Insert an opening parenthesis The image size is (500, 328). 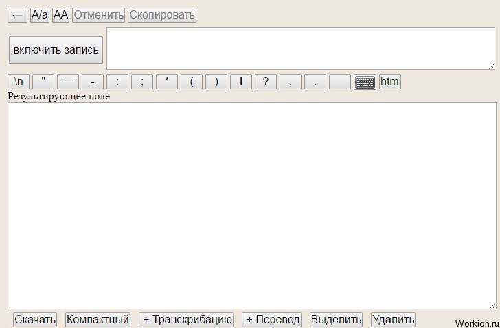(x=192, y=82)
